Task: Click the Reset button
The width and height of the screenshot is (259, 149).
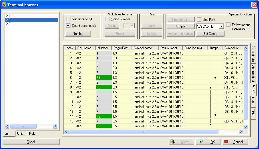Action: [120, 34]
